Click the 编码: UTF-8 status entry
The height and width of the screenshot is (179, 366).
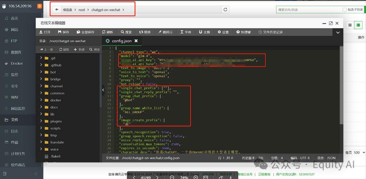coord(300,158)
